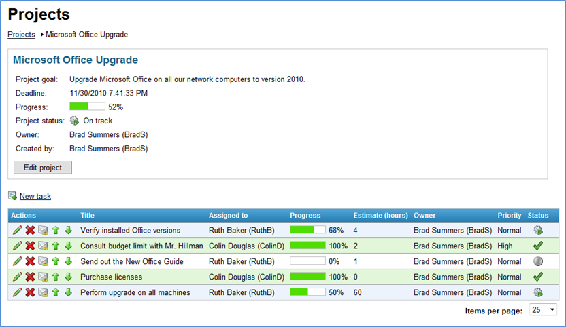Delete the Consult budget limit task

[31, 246]
